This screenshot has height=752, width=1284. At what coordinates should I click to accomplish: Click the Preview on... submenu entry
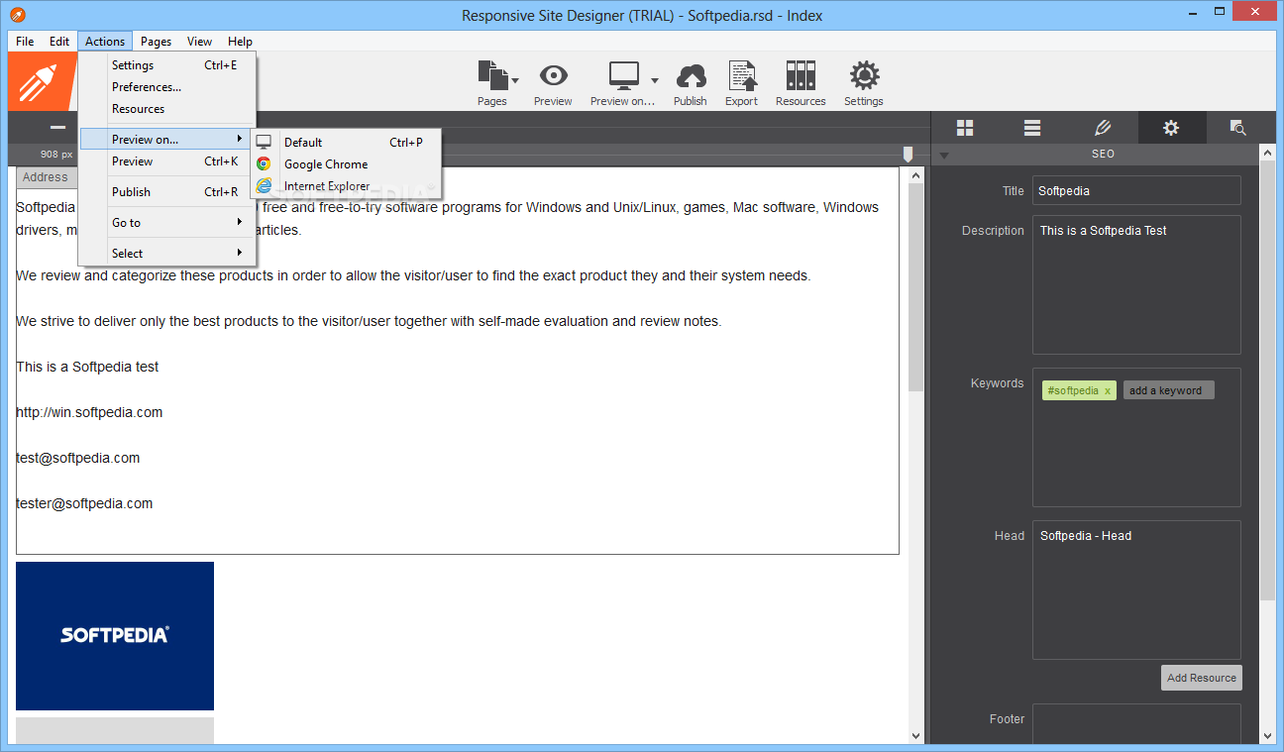coord(167,140)
